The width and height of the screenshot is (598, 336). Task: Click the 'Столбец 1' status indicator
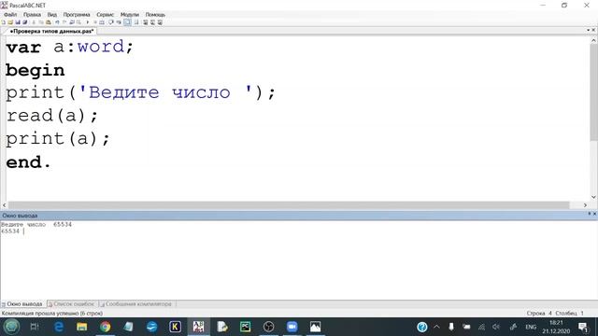point(570,314)
